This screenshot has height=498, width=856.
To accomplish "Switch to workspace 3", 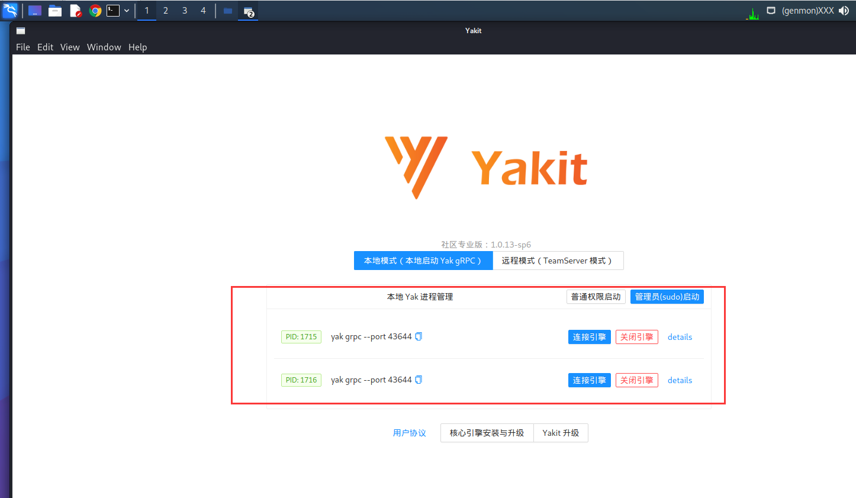I will (185, 11).
